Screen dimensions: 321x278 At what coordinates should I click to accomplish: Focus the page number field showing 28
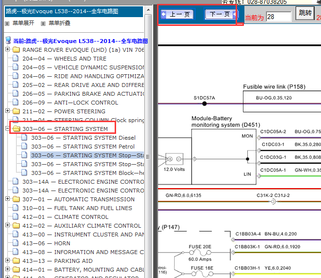[x=279, y=17]
